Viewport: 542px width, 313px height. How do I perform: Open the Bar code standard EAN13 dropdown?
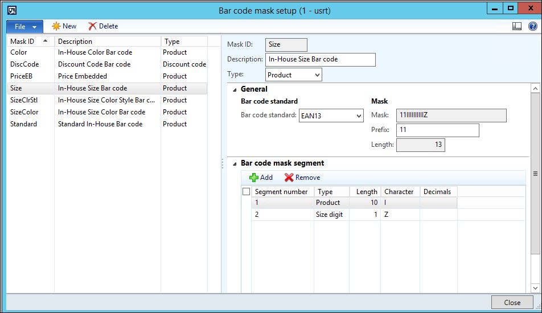click(331, 116)
